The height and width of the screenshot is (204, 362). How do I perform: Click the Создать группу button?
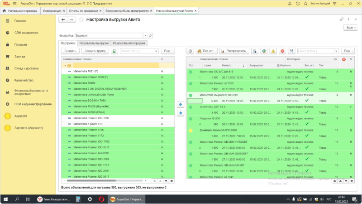95,51
